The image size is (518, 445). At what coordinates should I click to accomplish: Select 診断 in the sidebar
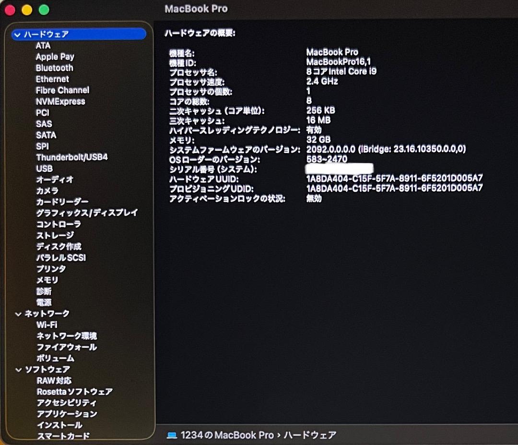44,291
